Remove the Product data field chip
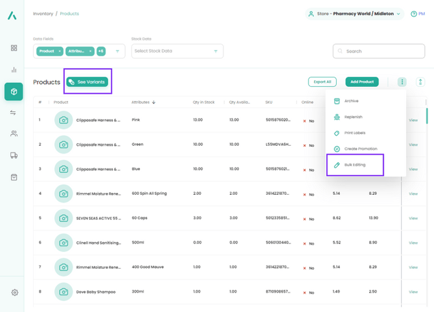 click(60, 51)
